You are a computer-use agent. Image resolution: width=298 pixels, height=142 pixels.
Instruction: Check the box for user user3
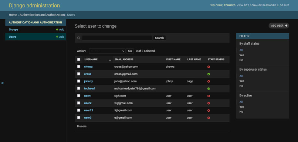click(x=79, y=118)
